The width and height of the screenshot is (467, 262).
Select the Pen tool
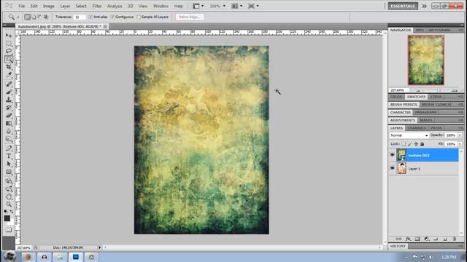point(9,148)
